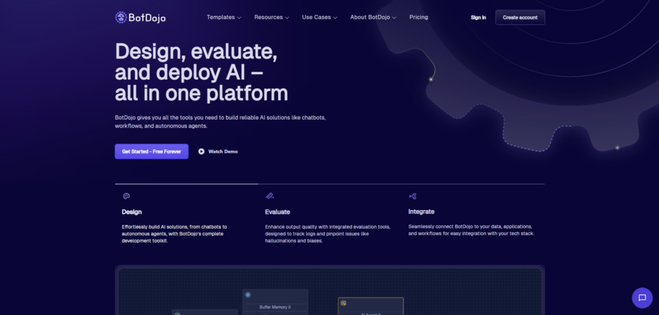Screen dimensions: 659x315
Task: Click the Buffer Memory 0 node
Action: click(275, 302)
